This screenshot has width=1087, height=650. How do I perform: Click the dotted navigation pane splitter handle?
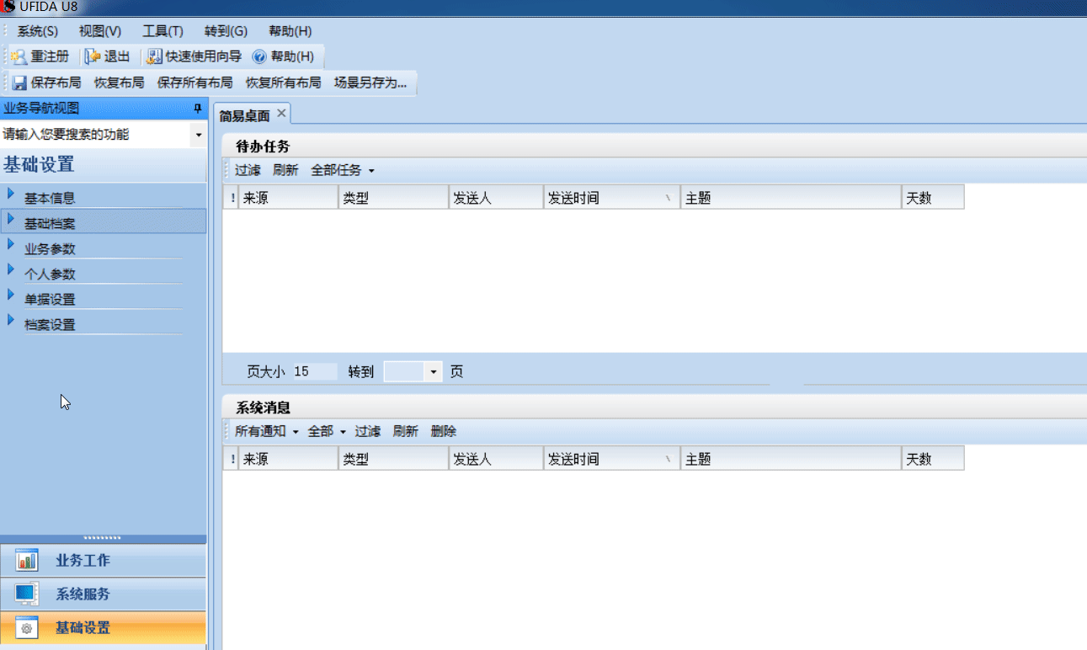(103, 538)
